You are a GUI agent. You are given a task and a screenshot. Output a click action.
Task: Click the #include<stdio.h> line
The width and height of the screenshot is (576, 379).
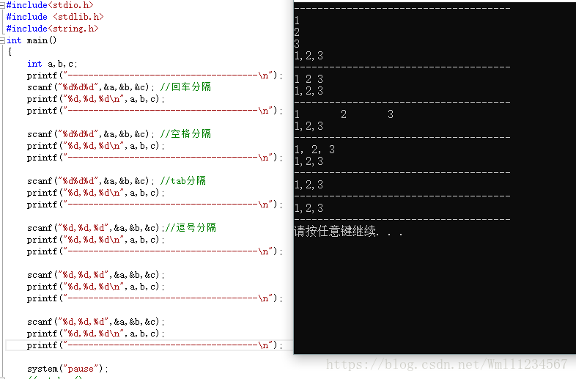(50, 5)
